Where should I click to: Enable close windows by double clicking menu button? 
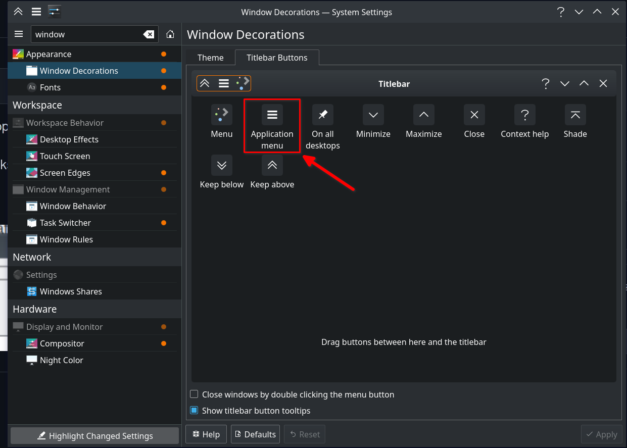pyautogui.click(x=194, y=394)
